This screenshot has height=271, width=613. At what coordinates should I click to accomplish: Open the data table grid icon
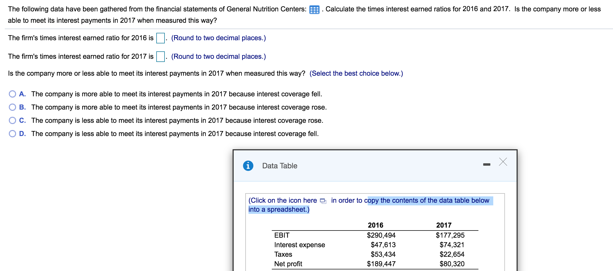tap(314, 10)
